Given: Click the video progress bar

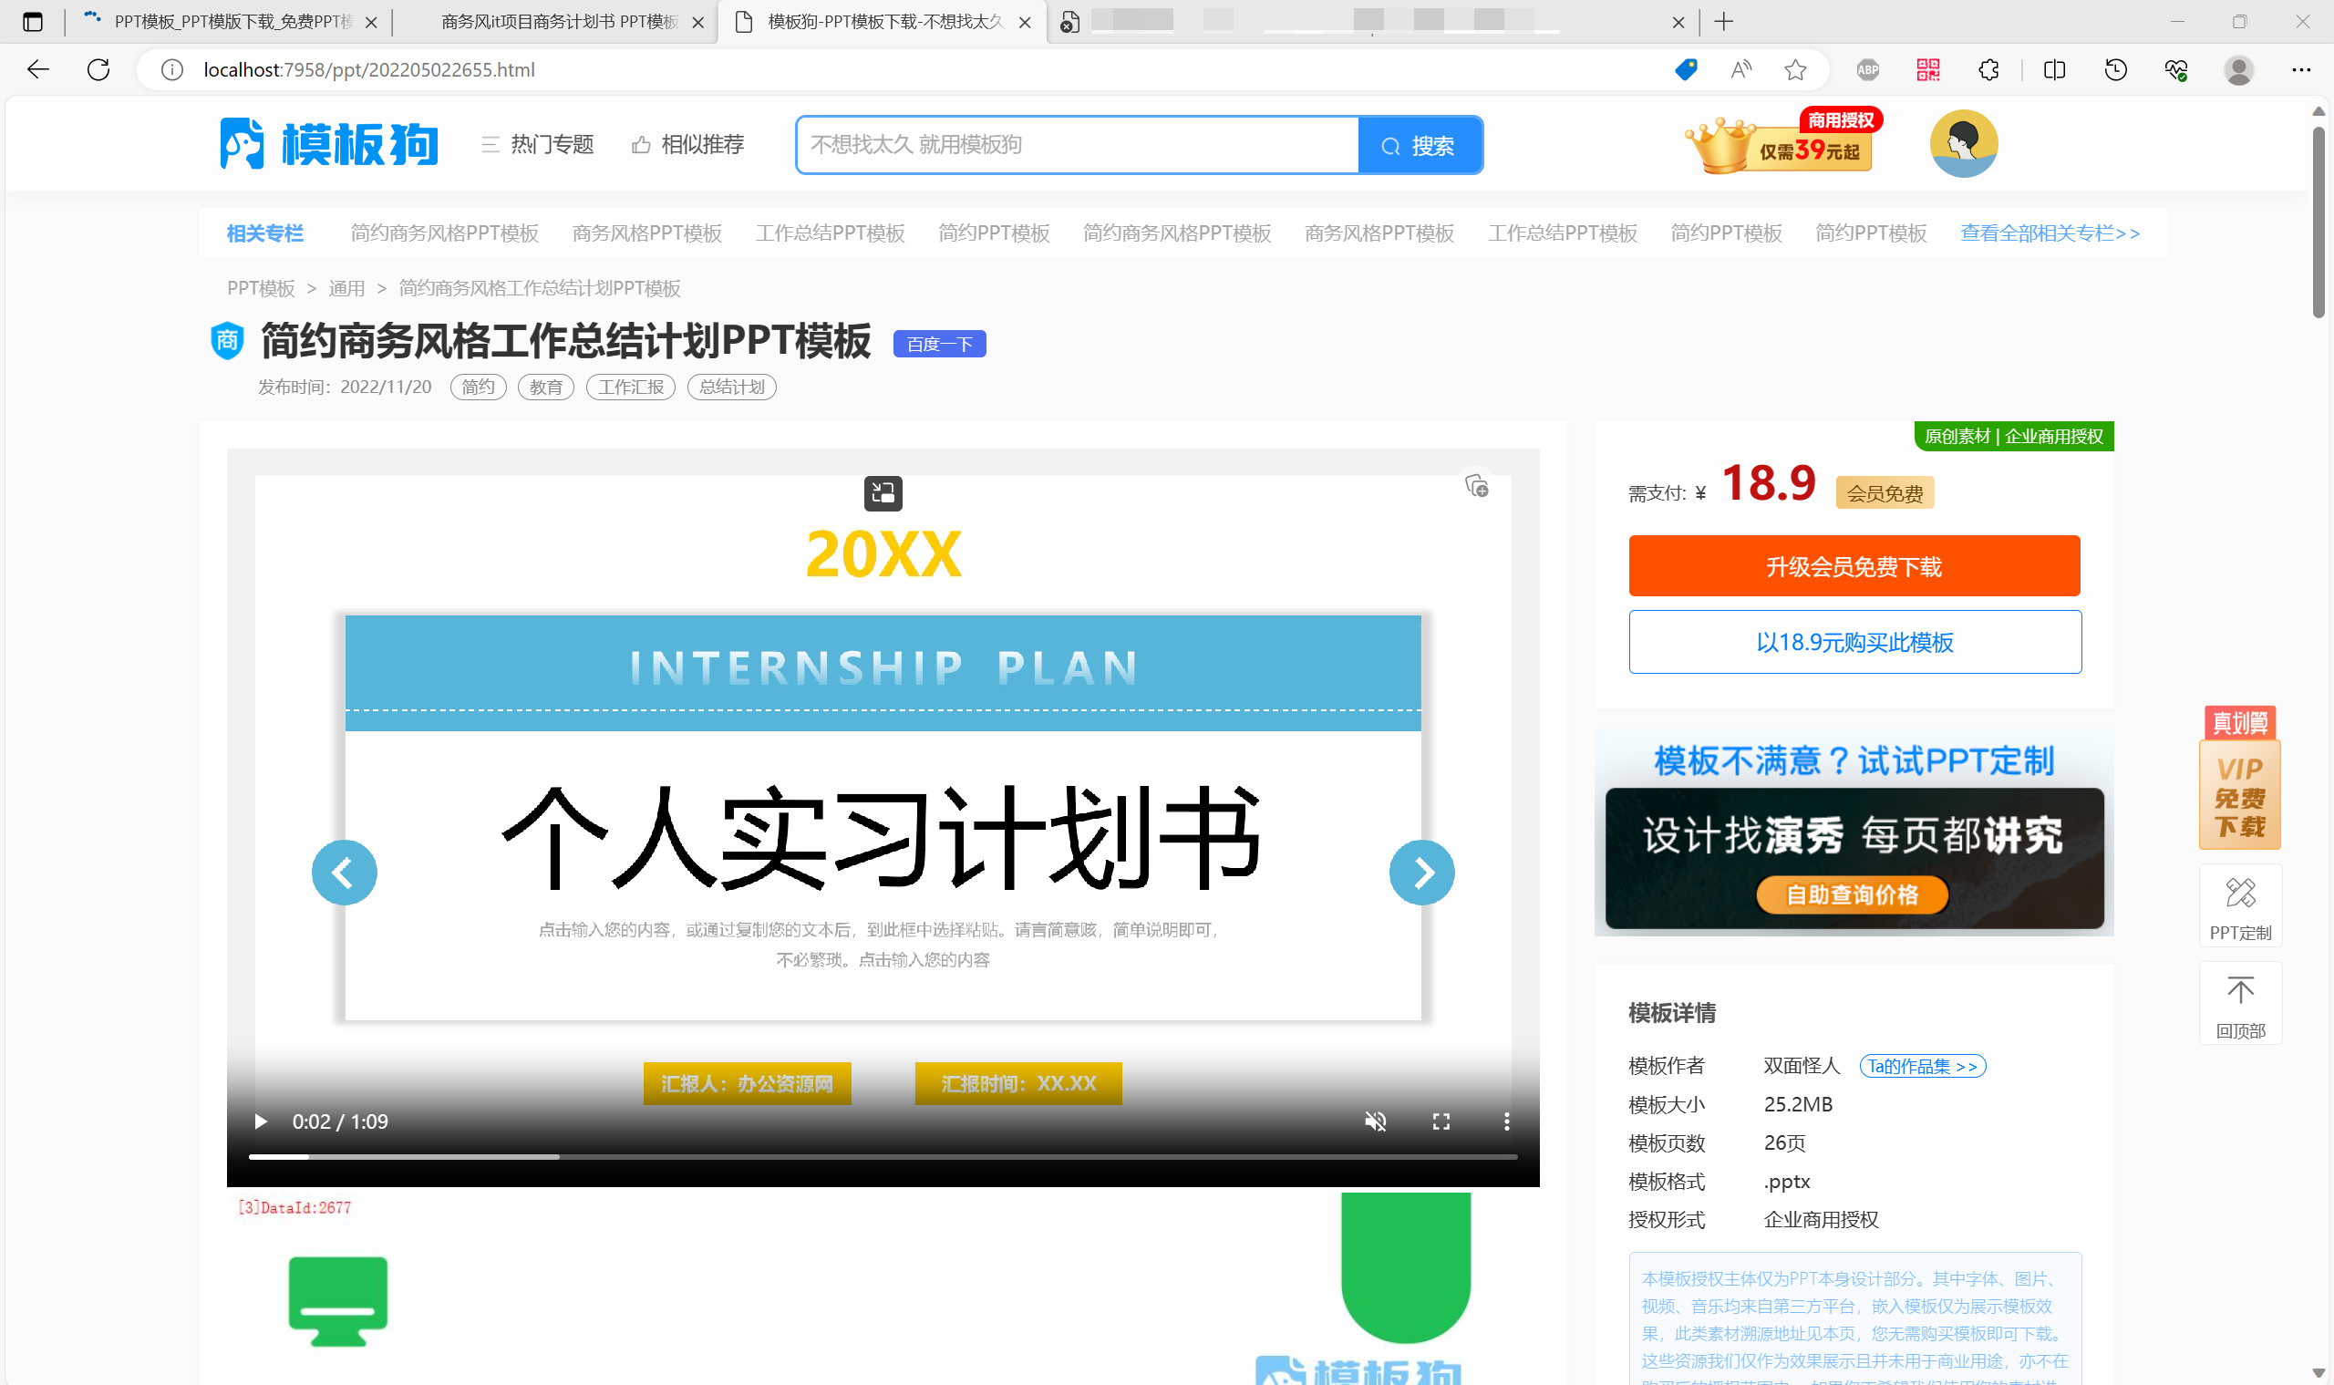Looking at the screenshot, I should [x=882, y=1156].
